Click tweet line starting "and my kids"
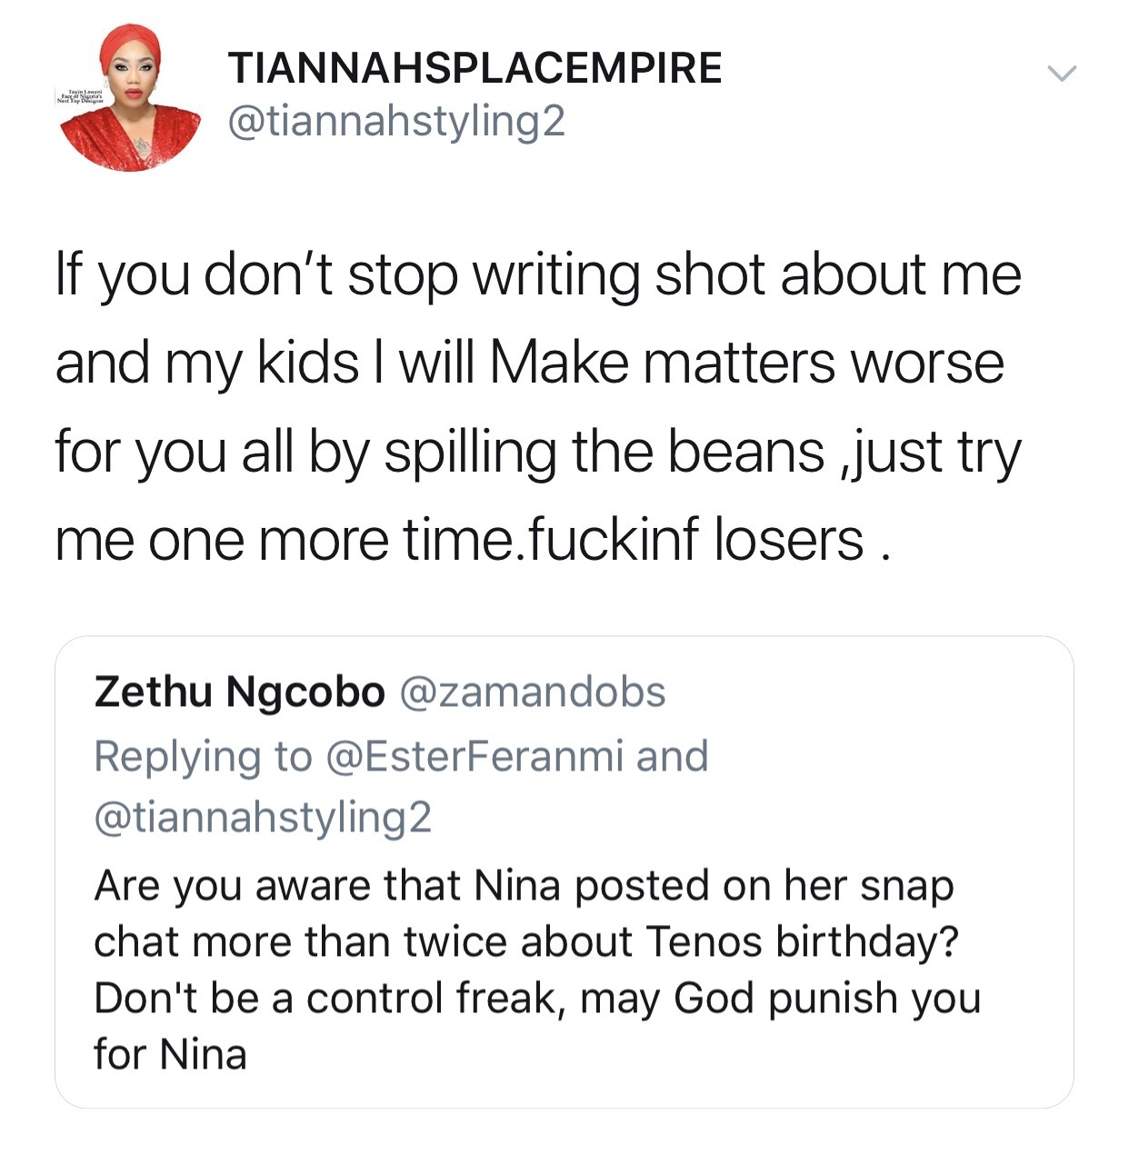 [x=529, y=363]
